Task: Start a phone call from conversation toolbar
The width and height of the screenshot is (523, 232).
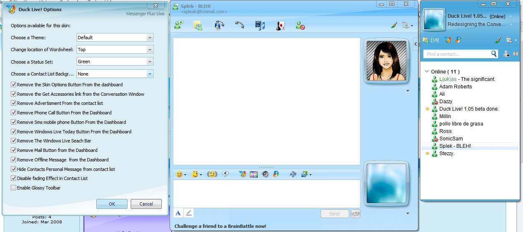Action: tap(240, 25)
